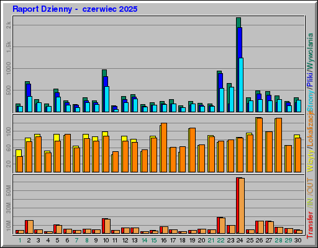Click the '/IN' legend label

pos(311,203)
